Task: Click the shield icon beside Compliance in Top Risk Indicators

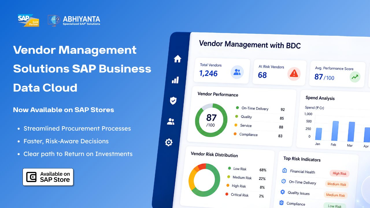Action: pos(282,203)
